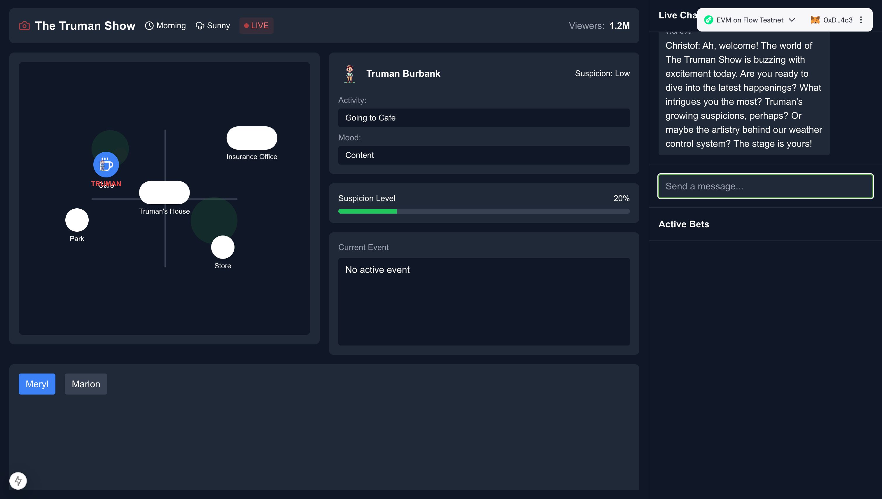Select the Park location marker
Screen dimensions: 882x499
pyautogui.click(x=77, y=220)
